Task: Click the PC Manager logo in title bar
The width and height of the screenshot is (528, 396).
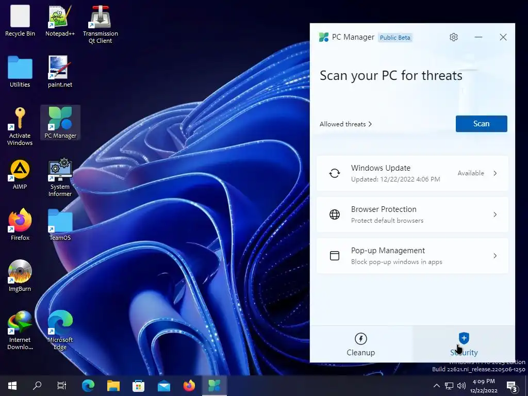Action: 324,37
